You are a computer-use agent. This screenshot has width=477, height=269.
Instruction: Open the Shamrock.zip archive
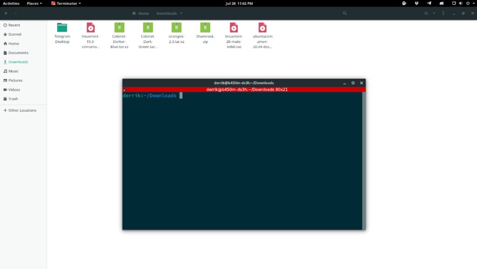coord(205,28)
